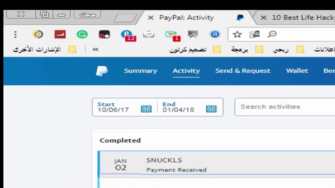Close the PayPal: Activity tab
The width and height of the screenshot is (335, 188).
[x=150, y=17]
